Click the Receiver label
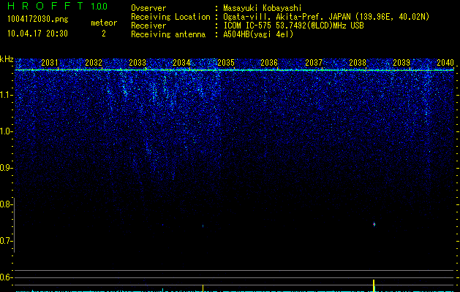This screenshot has height=292, width=460. [148, 26]
